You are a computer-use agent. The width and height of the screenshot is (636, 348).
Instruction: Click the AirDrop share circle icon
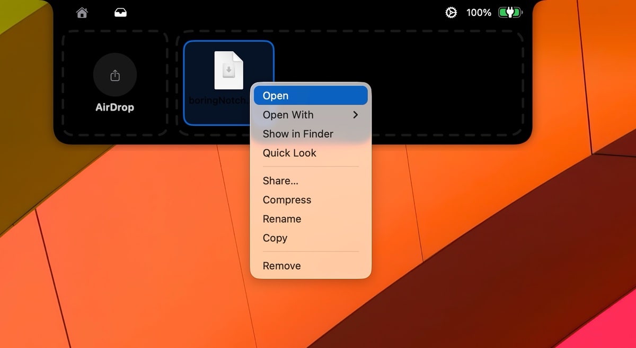point(115,75)
